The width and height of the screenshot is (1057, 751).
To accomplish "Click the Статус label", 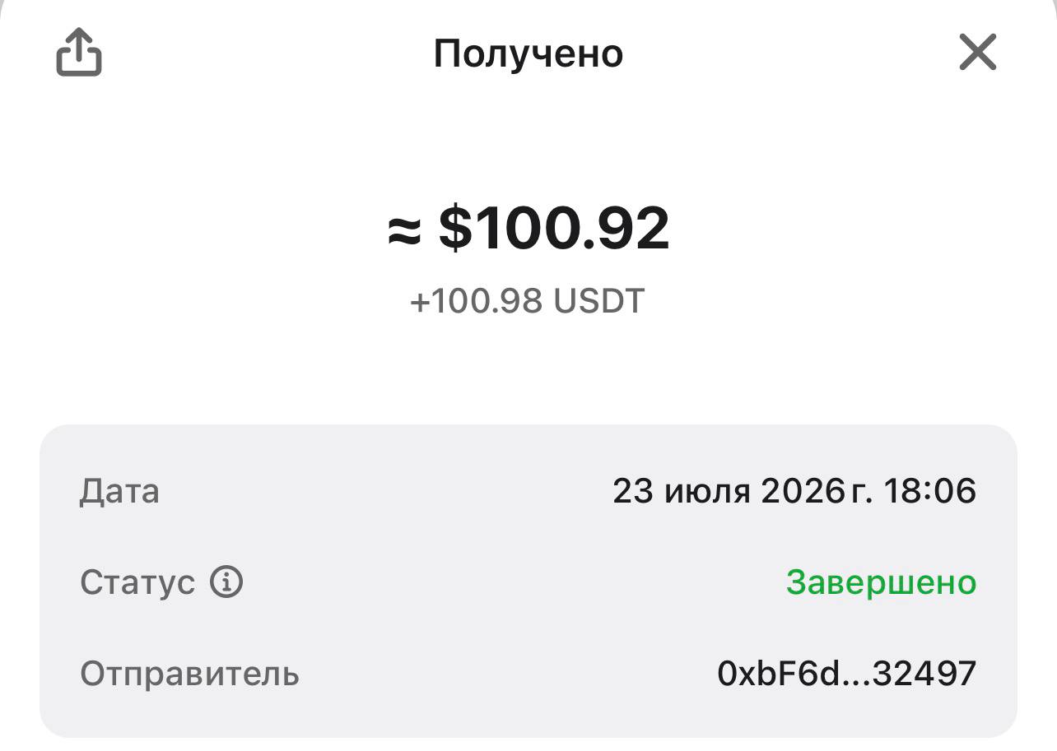I will 137,582.
